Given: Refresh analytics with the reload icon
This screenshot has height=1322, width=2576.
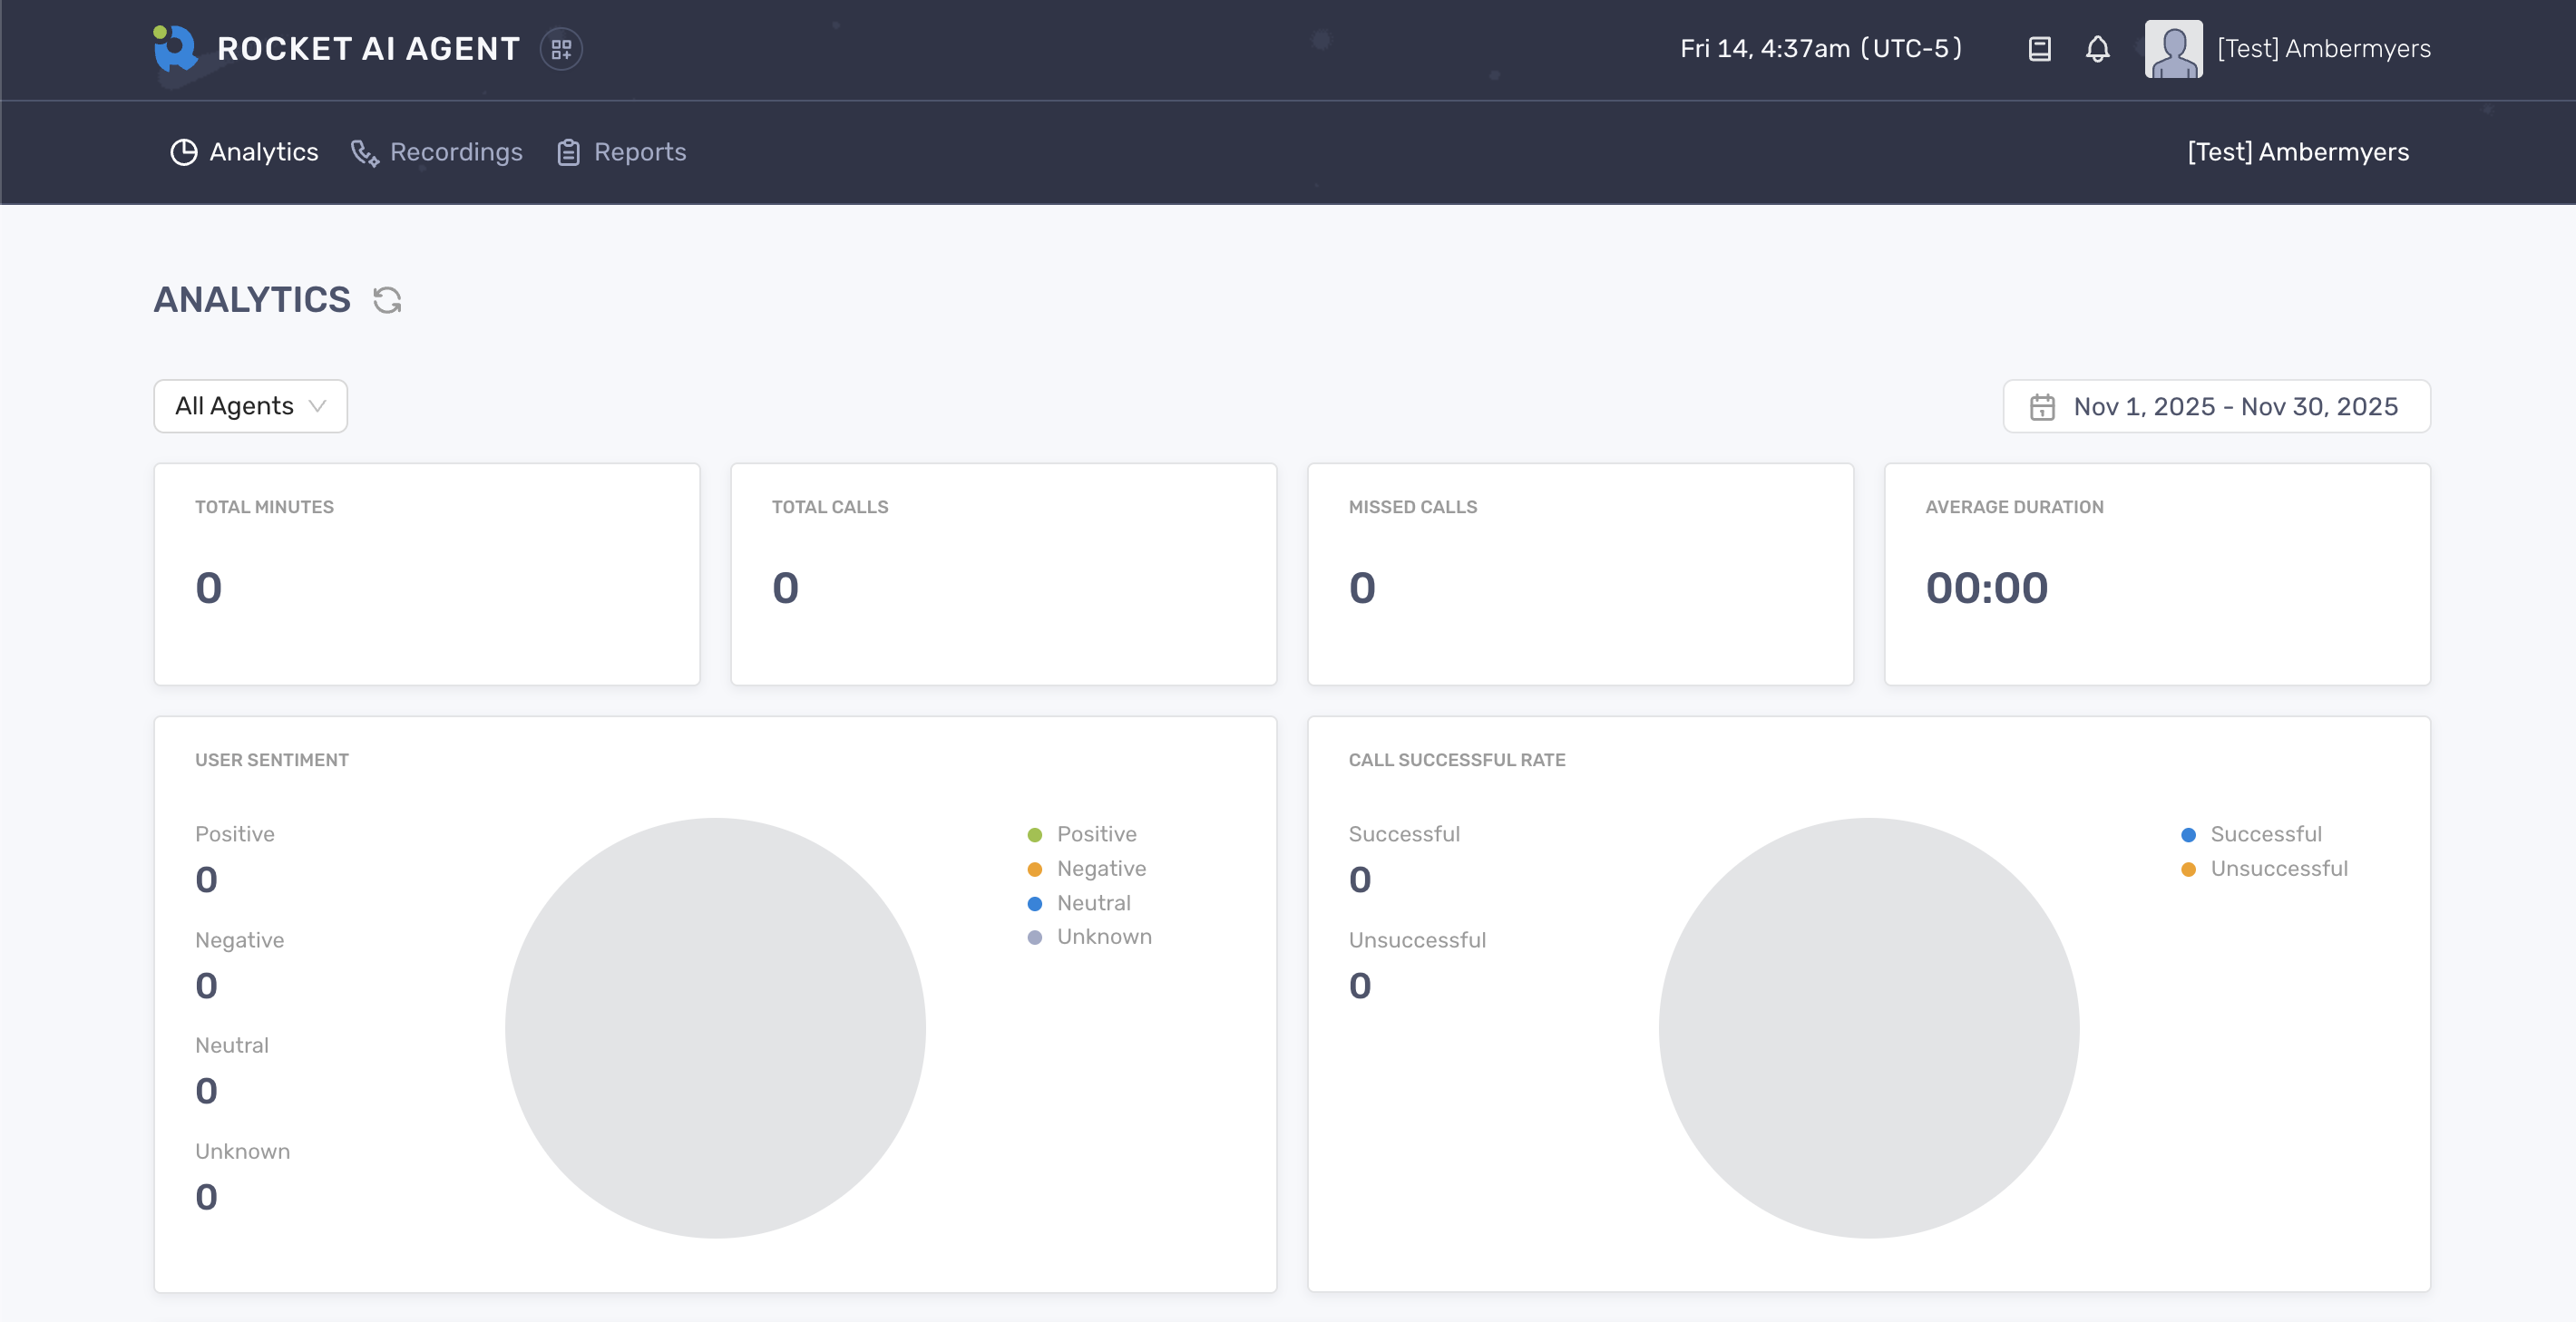Looking at the screenshot, I should (387, 300).
